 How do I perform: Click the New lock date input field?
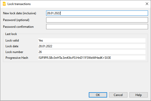(x=97, y=13)
